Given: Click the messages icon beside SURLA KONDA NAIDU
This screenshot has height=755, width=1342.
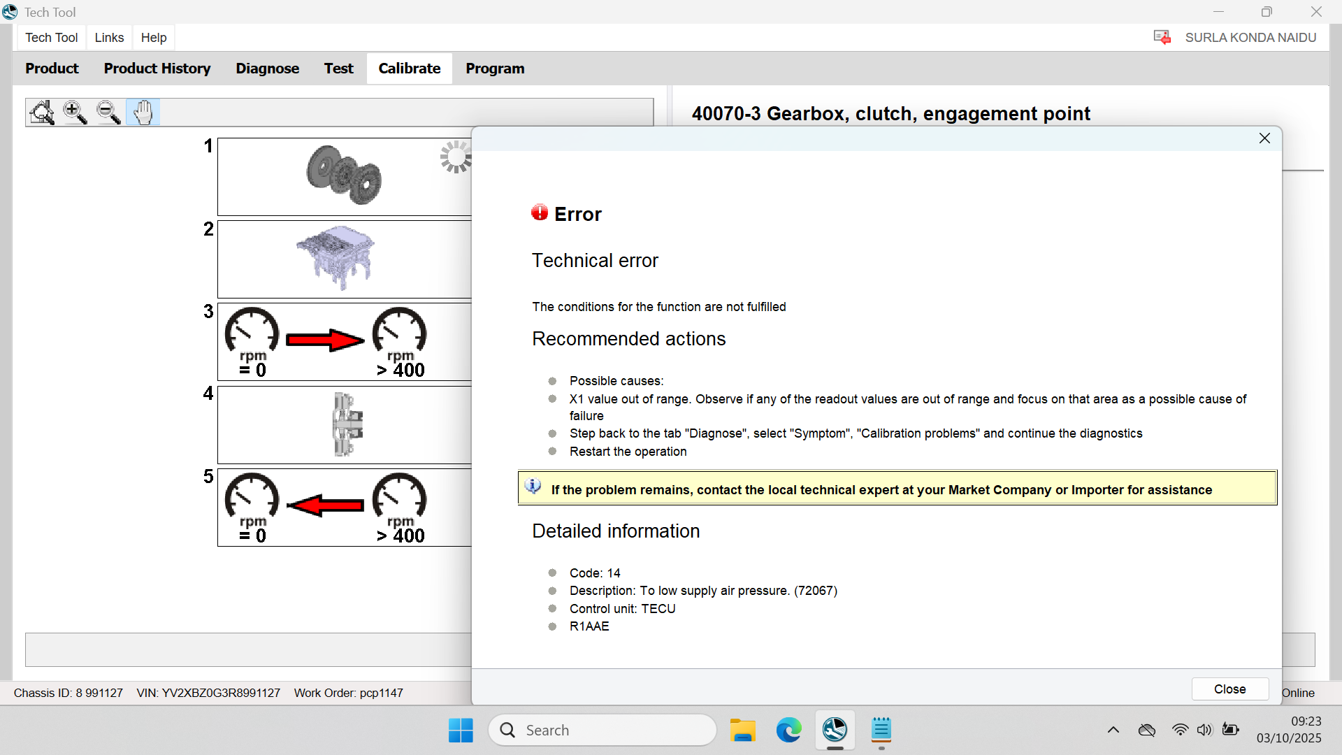Looking at the screenshot, I should coord(1162,38).
